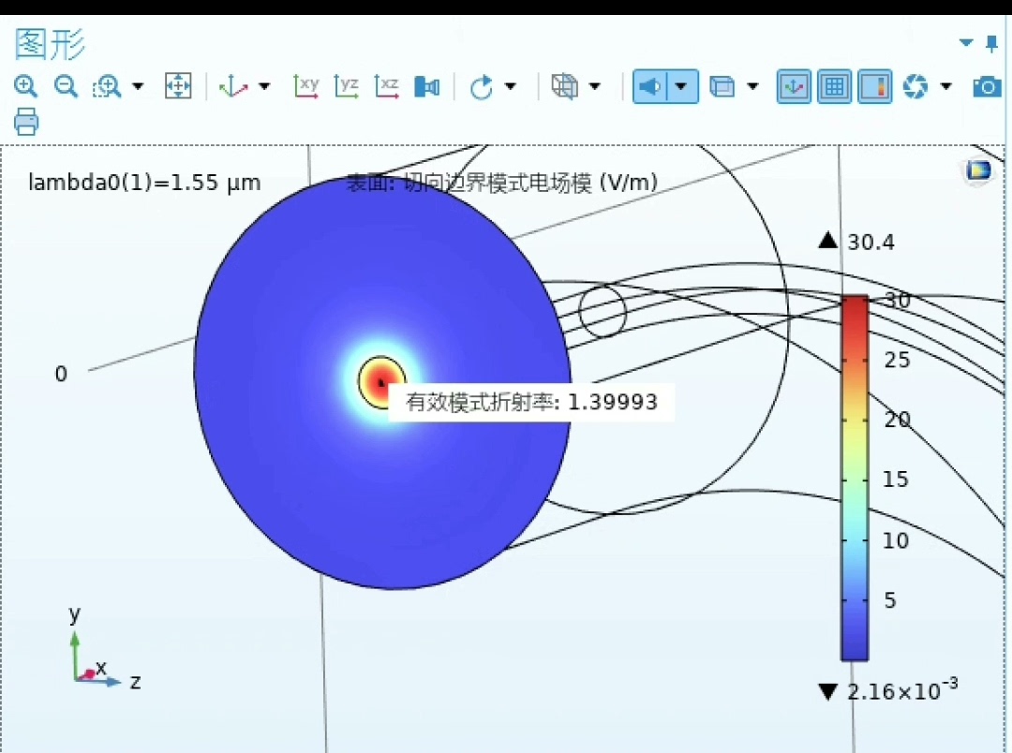
Task: Click the refresh plot icon
Action: 915,86
